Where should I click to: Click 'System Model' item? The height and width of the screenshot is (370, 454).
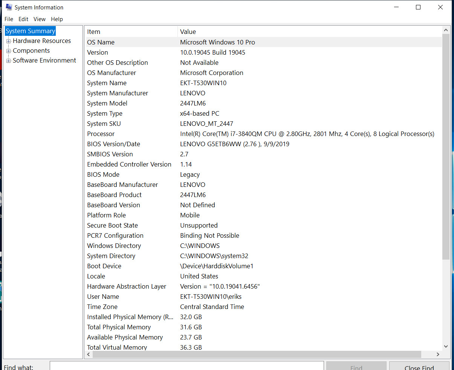point(107,103)
